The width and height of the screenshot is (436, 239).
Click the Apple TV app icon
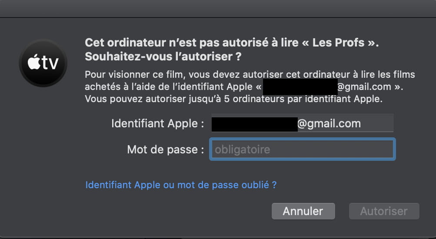pyautogui.click(x=43, y=63)
